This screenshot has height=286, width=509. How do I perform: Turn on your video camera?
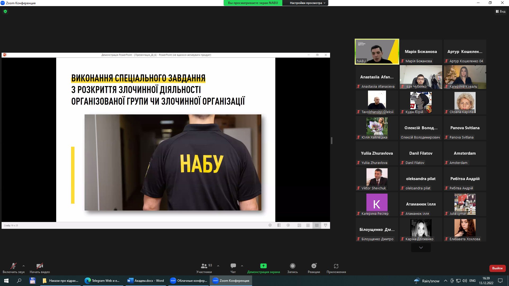[40, 266]
